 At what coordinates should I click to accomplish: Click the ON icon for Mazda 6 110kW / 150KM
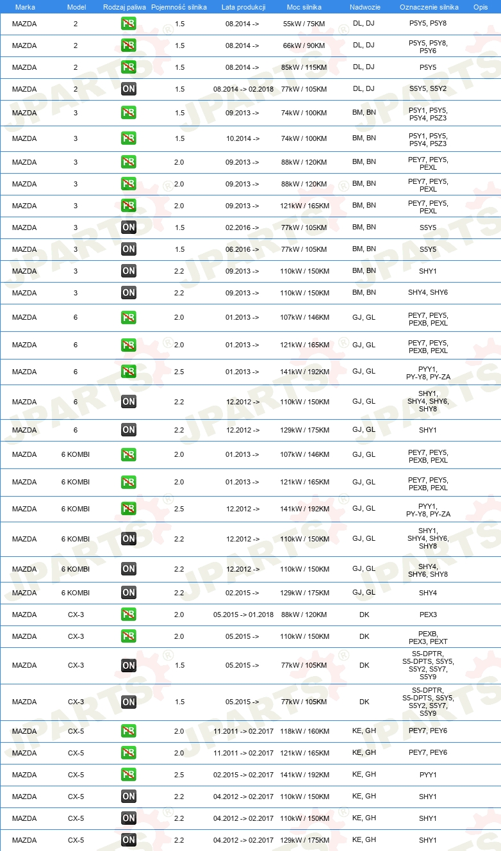tap(129, 402)
